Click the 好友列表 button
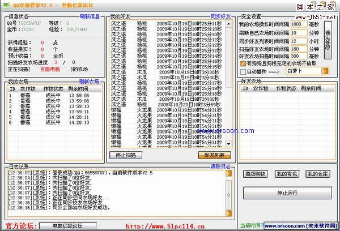Image resolution: width=340 pixels, height=231 pixels. (x=214, y=155)
